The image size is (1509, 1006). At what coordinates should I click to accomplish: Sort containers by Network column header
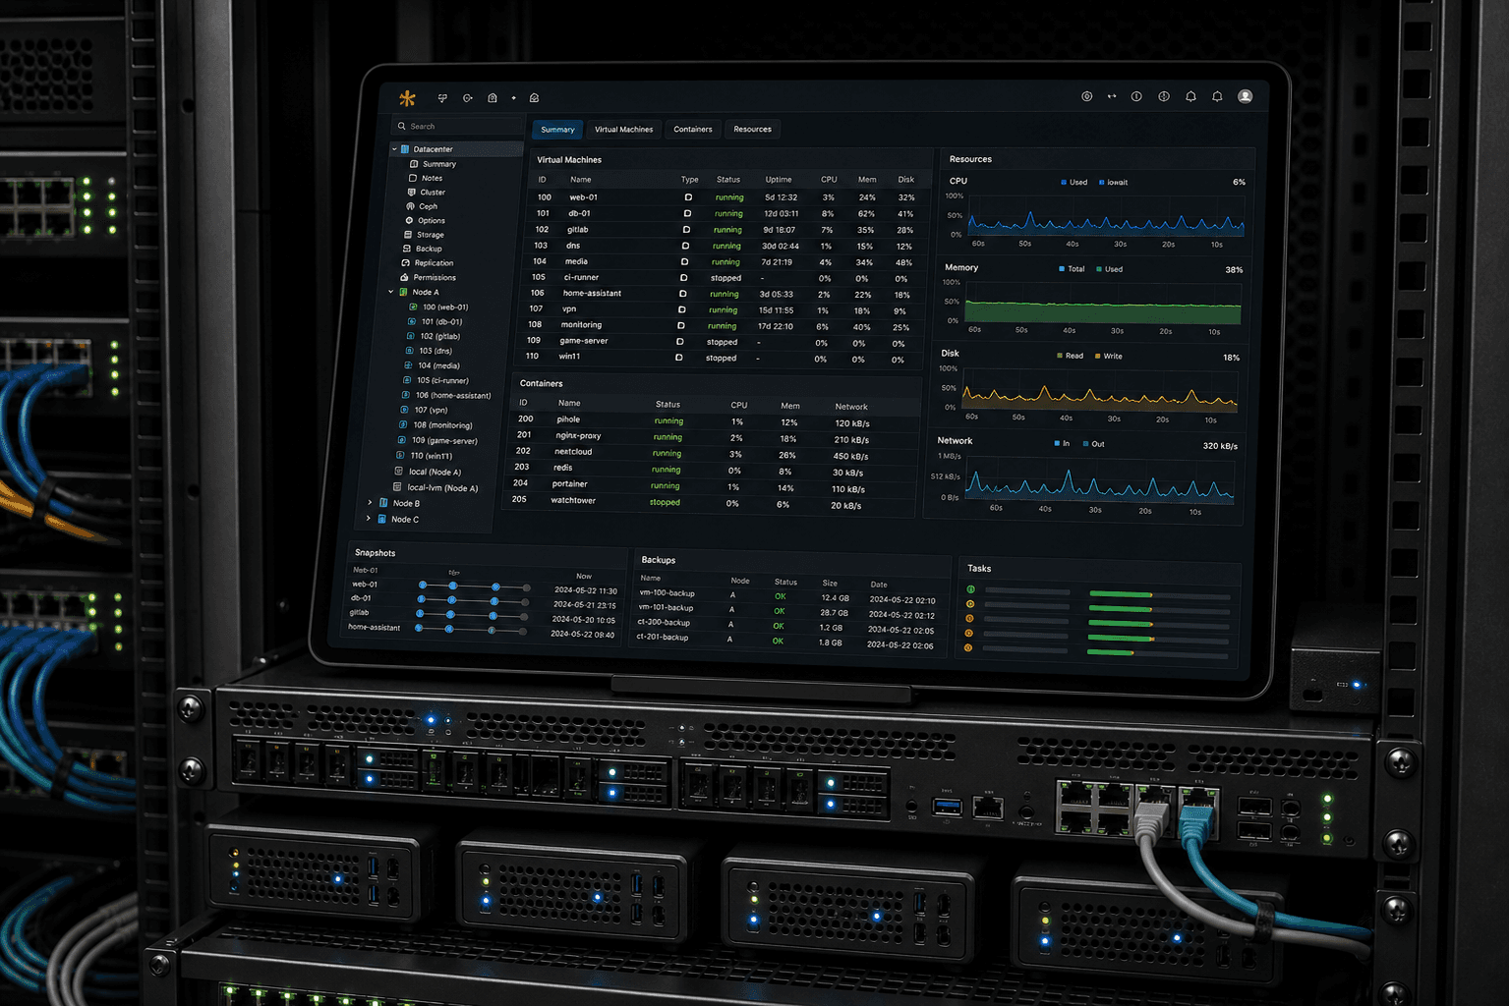coord(851,407)
